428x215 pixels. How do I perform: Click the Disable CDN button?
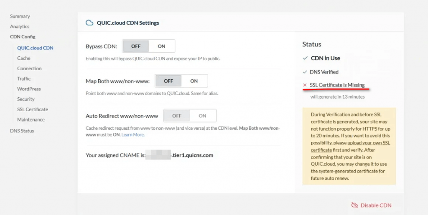372,205
